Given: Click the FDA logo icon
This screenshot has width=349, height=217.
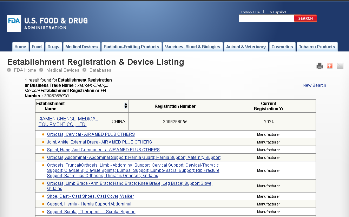Looking at the screenshot, I should 14,23.
